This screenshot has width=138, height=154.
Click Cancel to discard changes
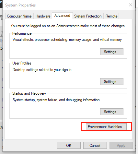click(x=95, y=146)
